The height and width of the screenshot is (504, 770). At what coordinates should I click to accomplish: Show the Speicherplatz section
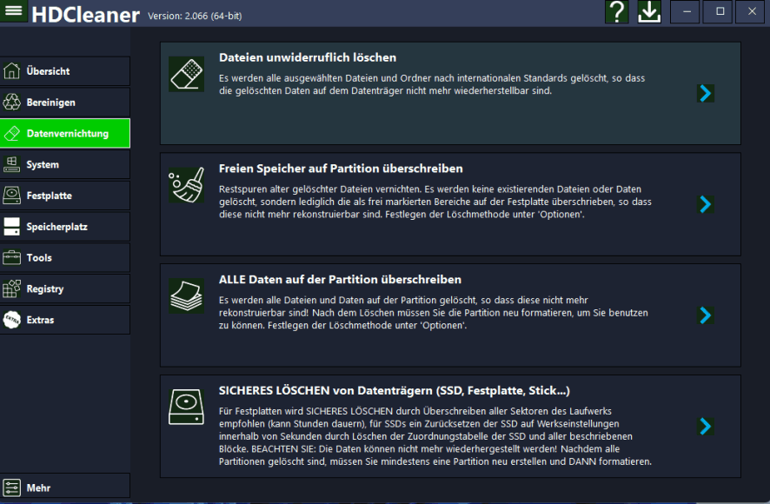point(65,227)
